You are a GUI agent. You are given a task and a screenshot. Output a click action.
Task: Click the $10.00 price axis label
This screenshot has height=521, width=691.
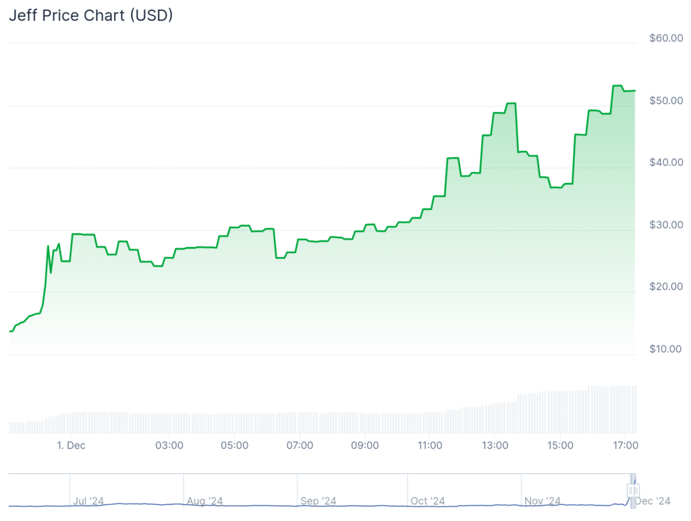coord(666,349)
